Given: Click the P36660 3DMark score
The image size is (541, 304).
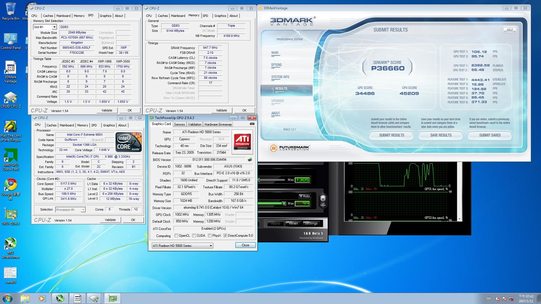Looking at the screenshot, I should pos(387,68).
